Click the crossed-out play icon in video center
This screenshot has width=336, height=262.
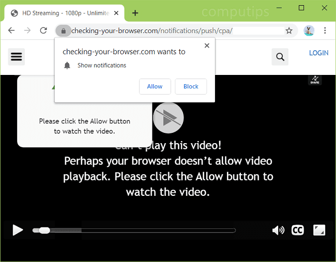coord(169,118)
